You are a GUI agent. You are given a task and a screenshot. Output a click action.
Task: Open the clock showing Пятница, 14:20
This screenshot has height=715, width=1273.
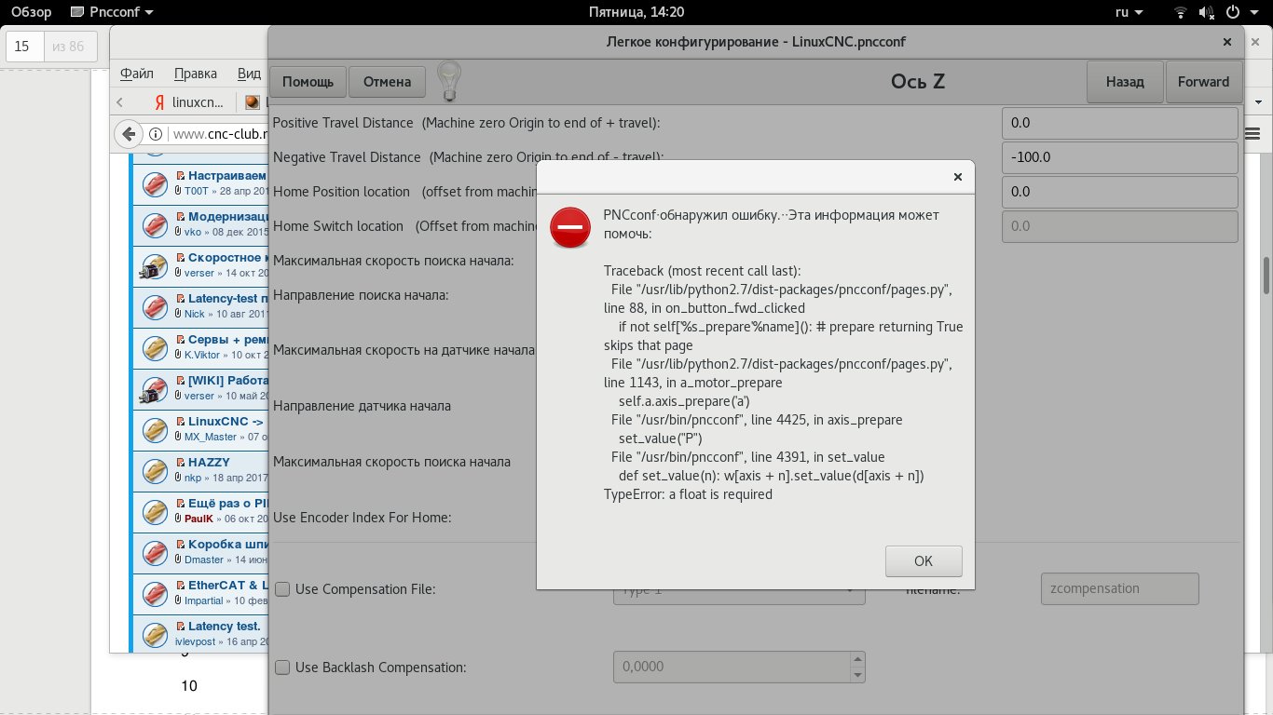(x=636, y=12)
